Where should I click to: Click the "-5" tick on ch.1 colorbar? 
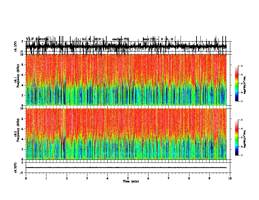click(x=241, y=84)
